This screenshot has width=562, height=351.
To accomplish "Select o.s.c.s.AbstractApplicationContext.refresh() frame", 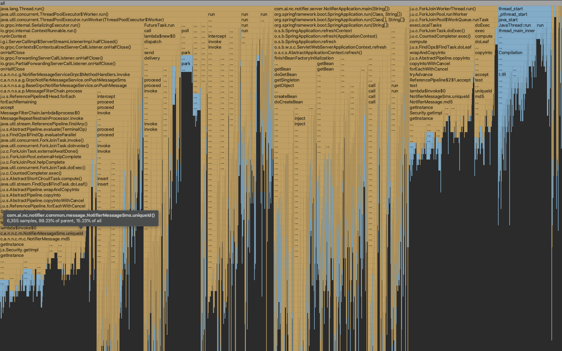I will point(332,52).
